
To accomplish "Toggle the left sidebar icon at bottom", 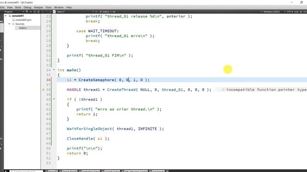I will (x=6, y=171).
